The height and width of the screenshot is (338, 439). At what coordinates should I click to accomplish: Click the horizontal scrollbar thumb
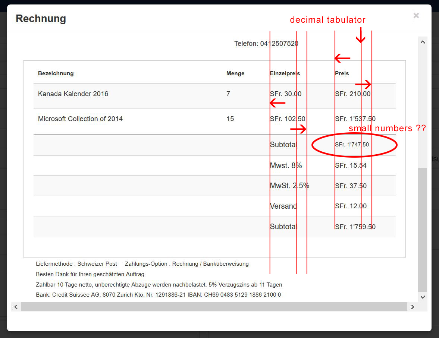pyautogui.click(x=214, y=307)
